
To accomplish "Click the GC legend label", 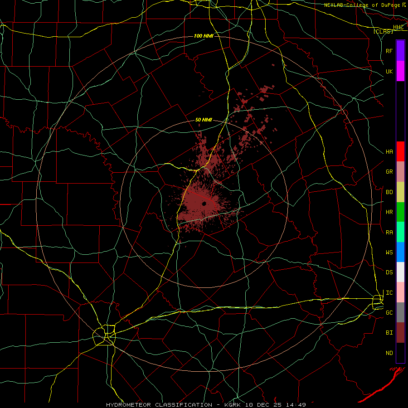I will (389, 312).
